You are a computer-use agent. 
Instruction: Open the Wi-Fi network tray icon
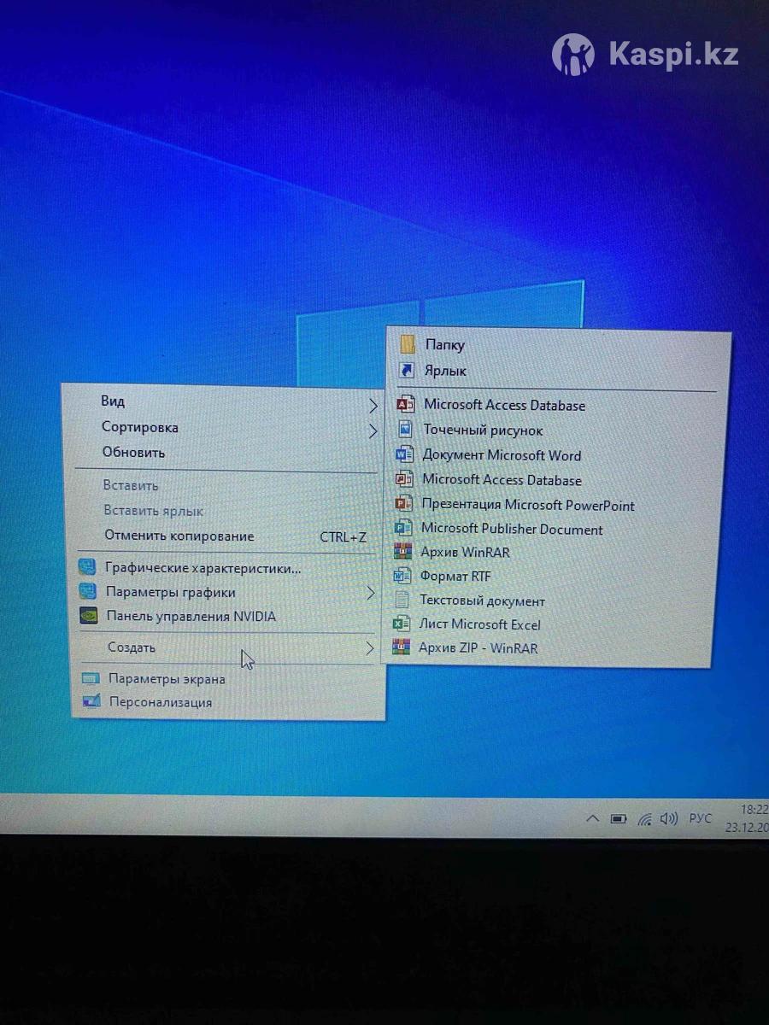point(644,819)
